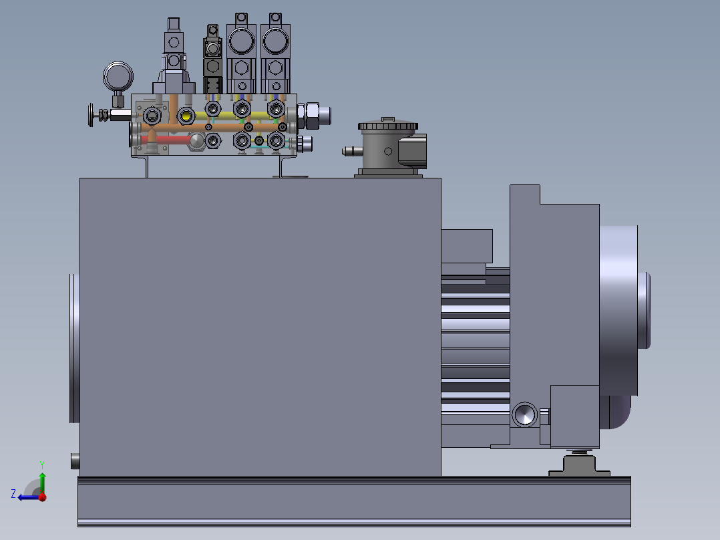Select the red flow channel in the manifold
The width and height of the screenshot is (720, 540).
click(x=167, y=140)
